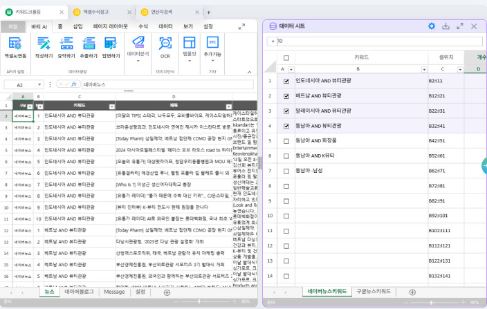Launch the 작성하기 writing tool
This screenshot has height=309, width=487.
(x=44, y=48)
